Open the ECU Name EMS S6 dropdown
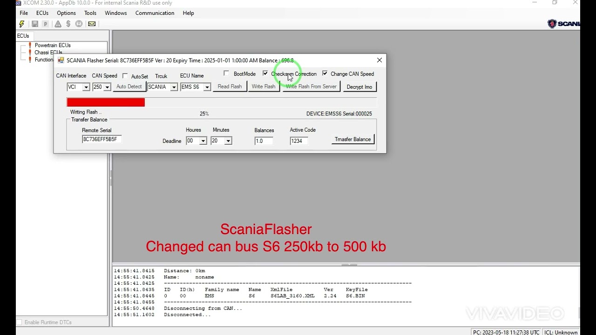The height and width of the screenshot is (335, 596). (207, 87)
